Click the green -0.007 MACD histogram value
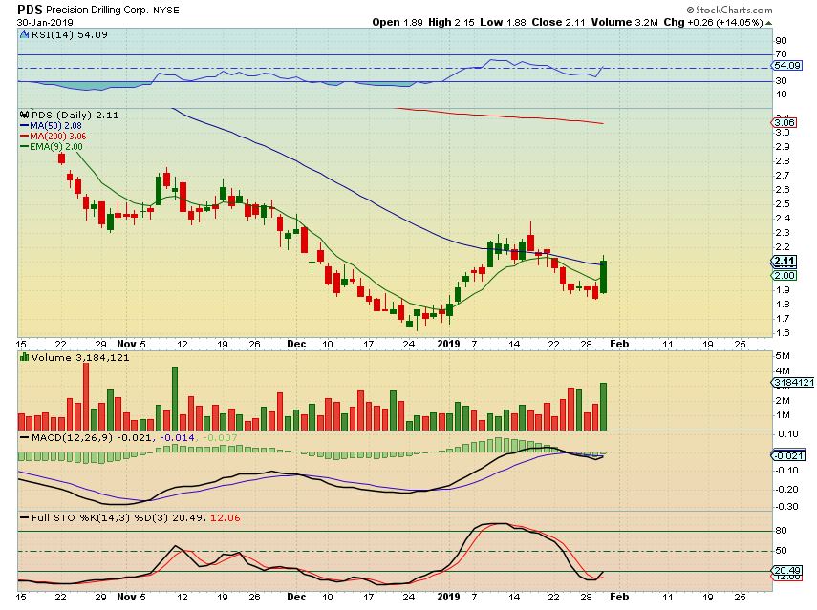The height and width of the screenshot is (610, 817). tap(220, 438)
